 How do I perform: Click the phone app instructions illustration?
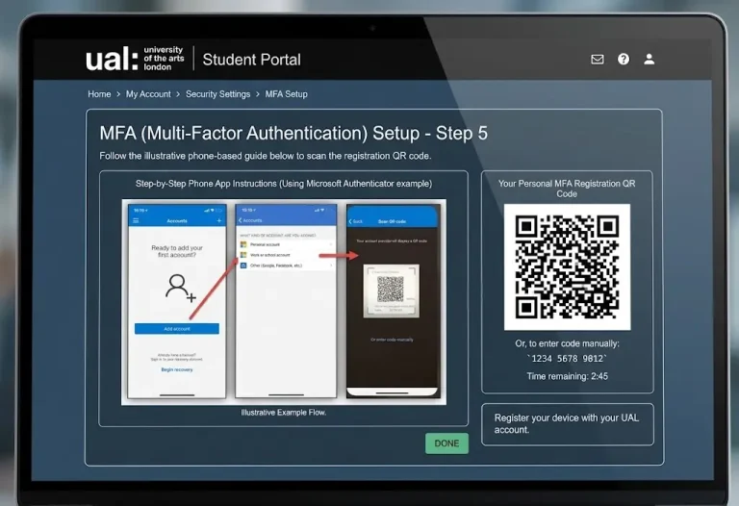pyautogui.click(x=284, y=302)
